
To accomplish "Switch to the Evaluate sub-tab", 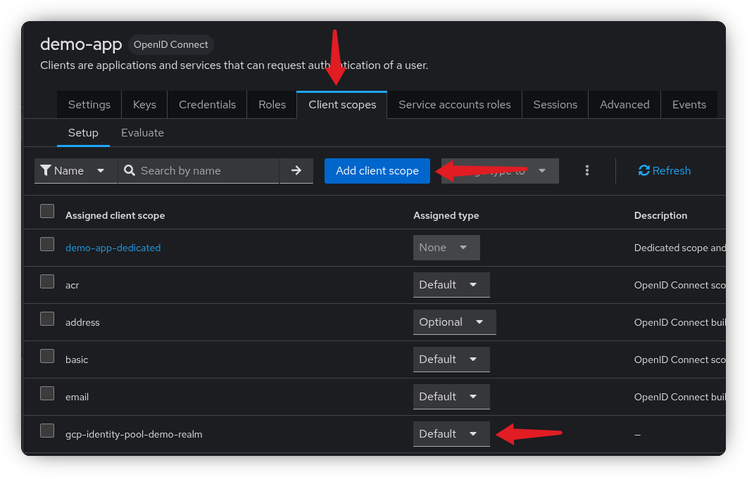I will [x=142, y=132].
